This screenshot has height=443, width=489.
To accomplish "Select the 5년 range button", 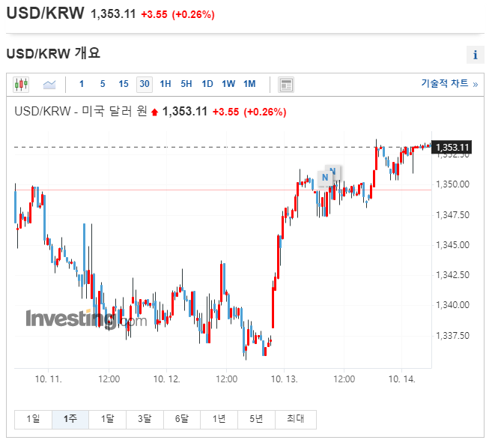I will [x=256, y=420].
